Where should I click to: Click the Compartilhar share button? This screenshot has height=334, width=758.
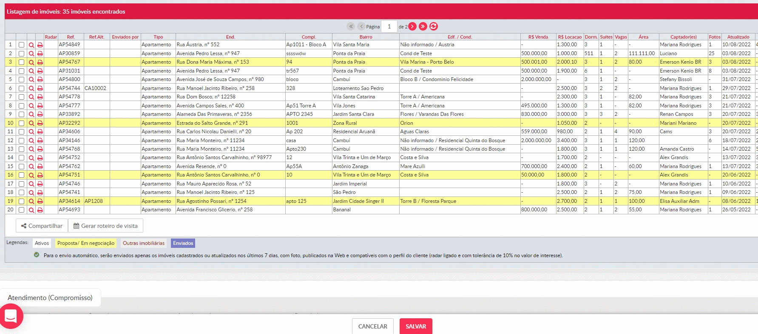coord(42,226)
